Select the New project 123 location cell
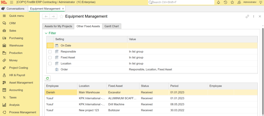 coord(92,110)
